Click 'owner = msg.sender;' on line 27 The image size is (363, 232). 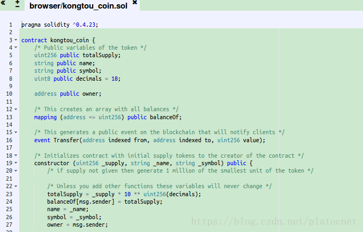pyautogui.click(x=78, y=225)
